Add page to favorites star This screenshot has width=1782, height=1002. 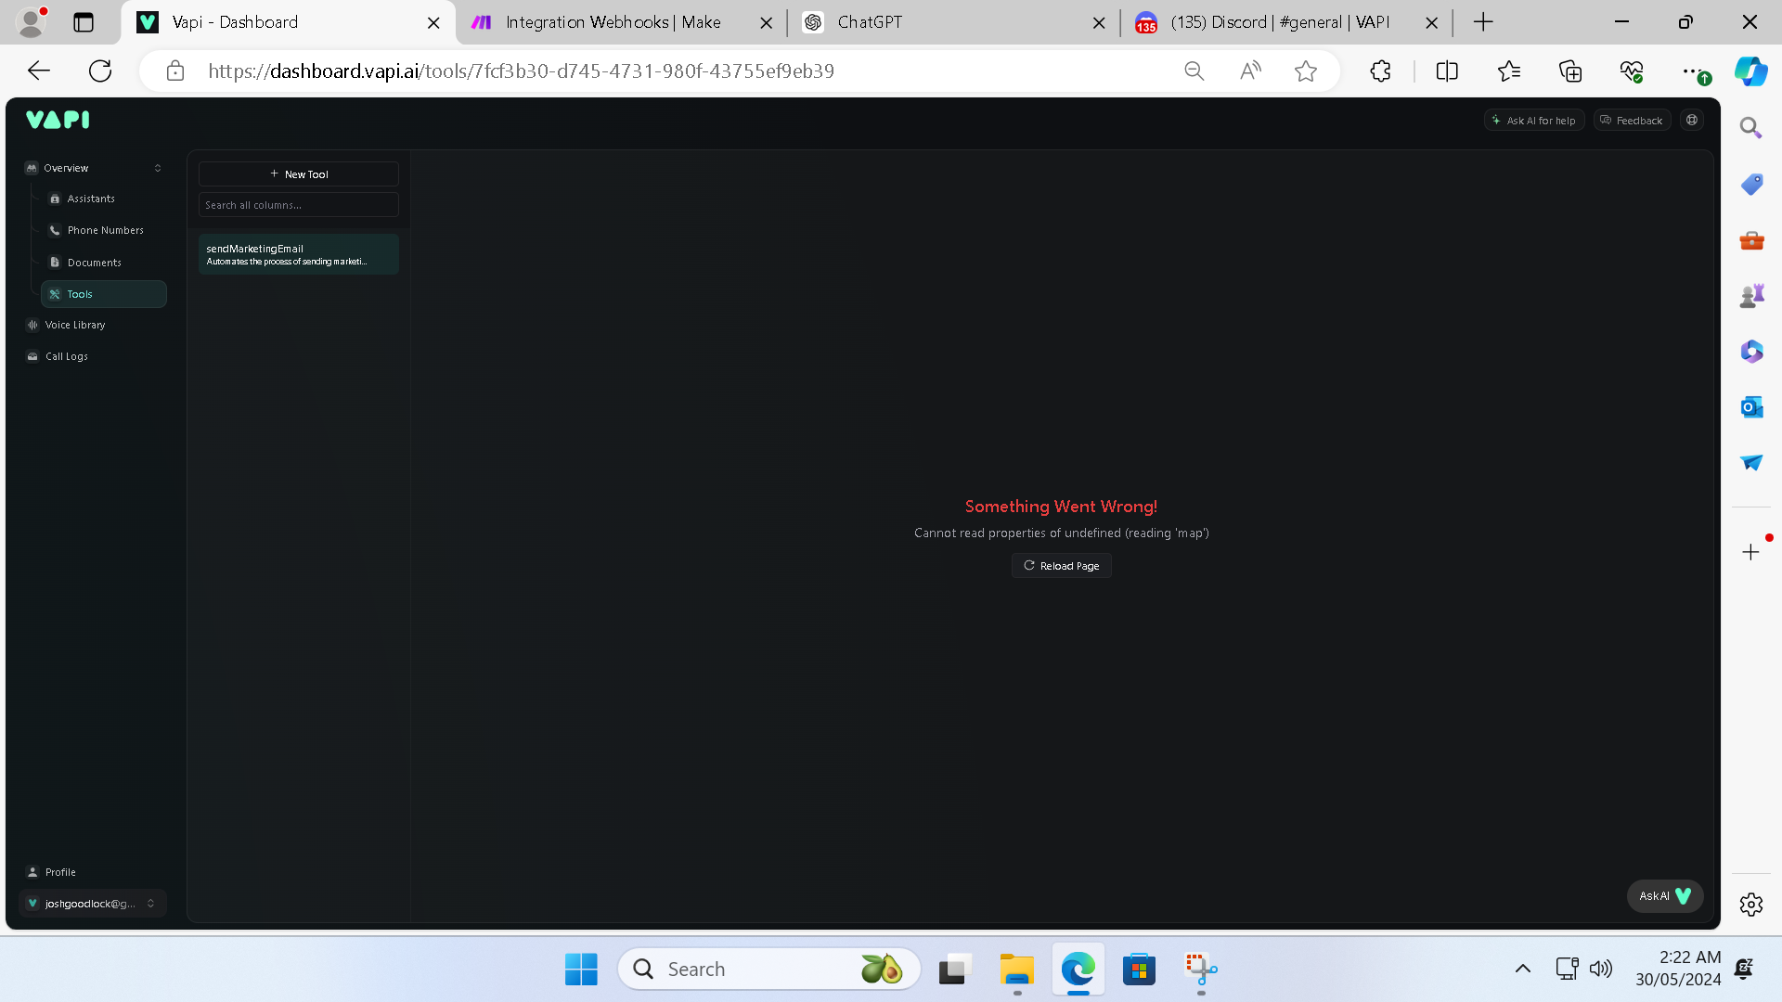pyautogui.click(x=1306, y=71)
